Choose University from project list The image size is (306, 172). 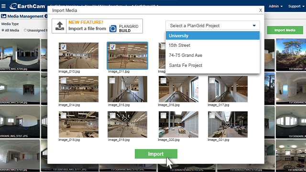(213, 36)
